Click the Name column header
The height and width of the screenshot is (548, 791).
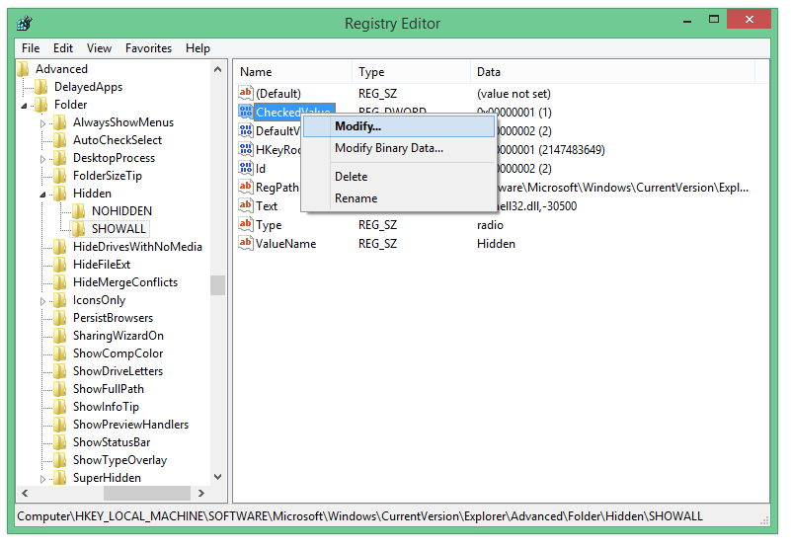tap(293, 72)
